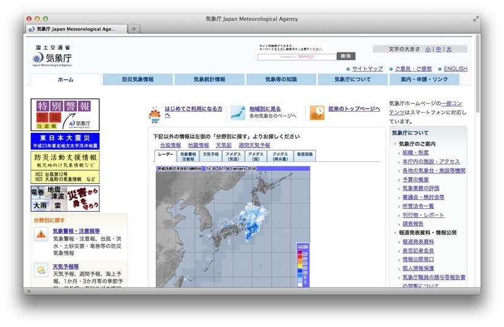Open the 地域別に見る link
This screenshot has width=504, height=327.
point(265,109)
